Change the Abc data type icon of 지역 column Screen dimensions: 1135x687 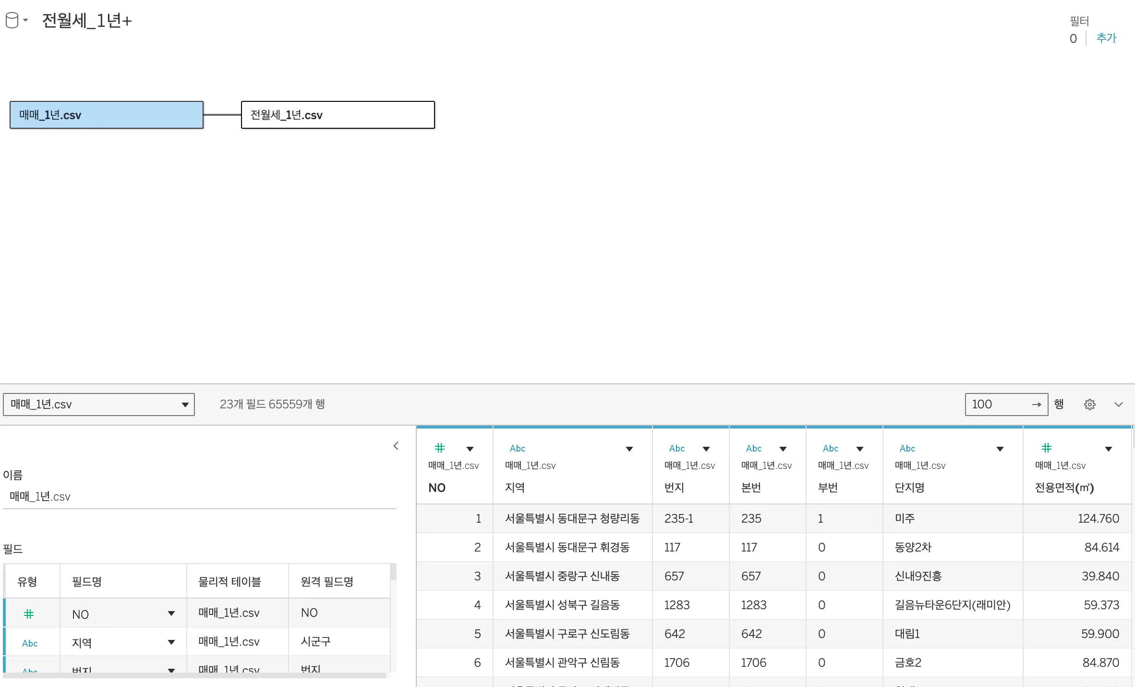coord(517,448)
